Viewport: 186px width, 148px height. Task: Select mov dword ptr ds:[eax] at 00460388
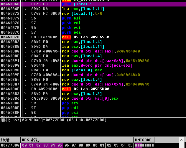[101, 51]
